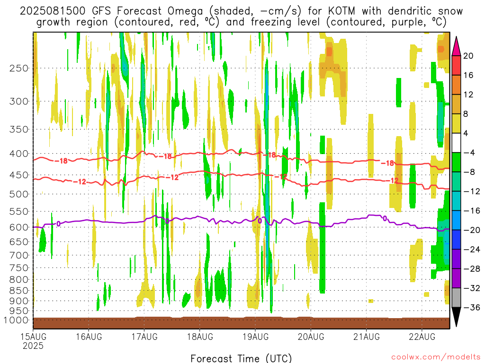The height and width of the screenshot is (363, 485).
Task: Select the 22AUG time axis label
Action: [x=422, y=337]
